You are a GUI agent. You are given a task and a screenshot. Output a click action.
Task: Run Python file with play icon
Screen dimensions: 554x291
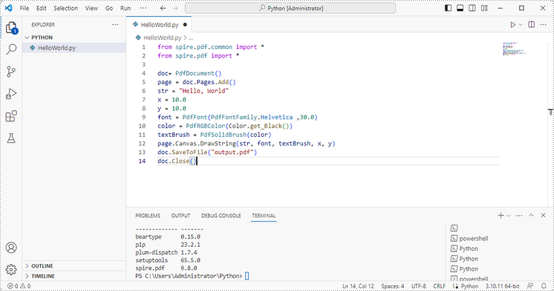(512, 25)
